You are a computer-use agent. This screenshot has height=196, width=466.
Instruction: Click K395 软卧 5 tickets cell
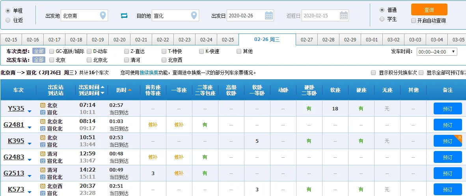tap(257, 141)
